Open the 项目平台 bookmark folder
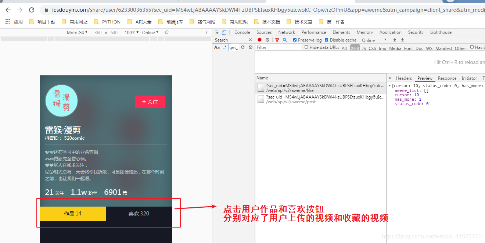Viewport: 485px width, 243px height. 42,22
